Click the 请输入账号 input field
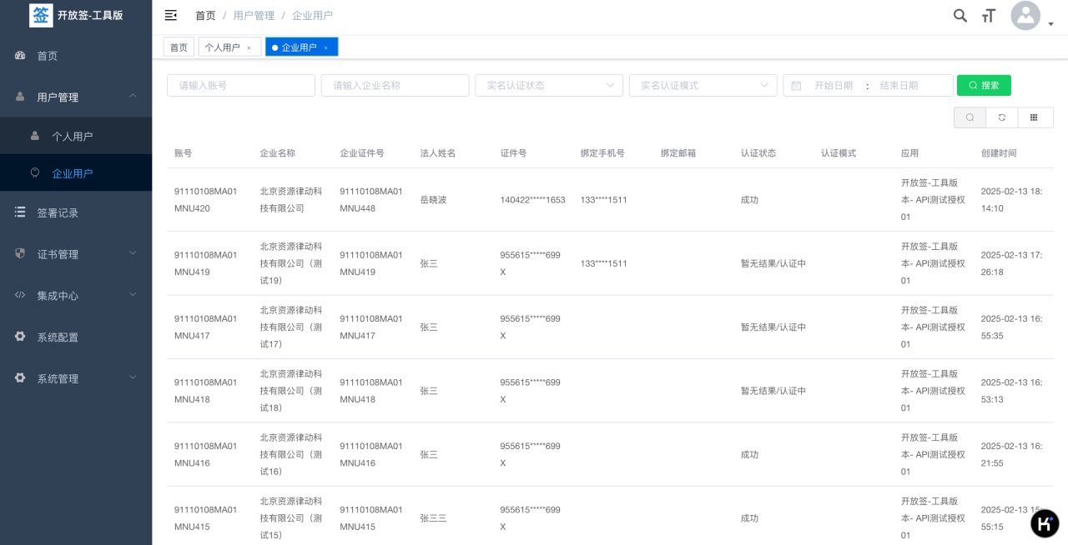 241,85
